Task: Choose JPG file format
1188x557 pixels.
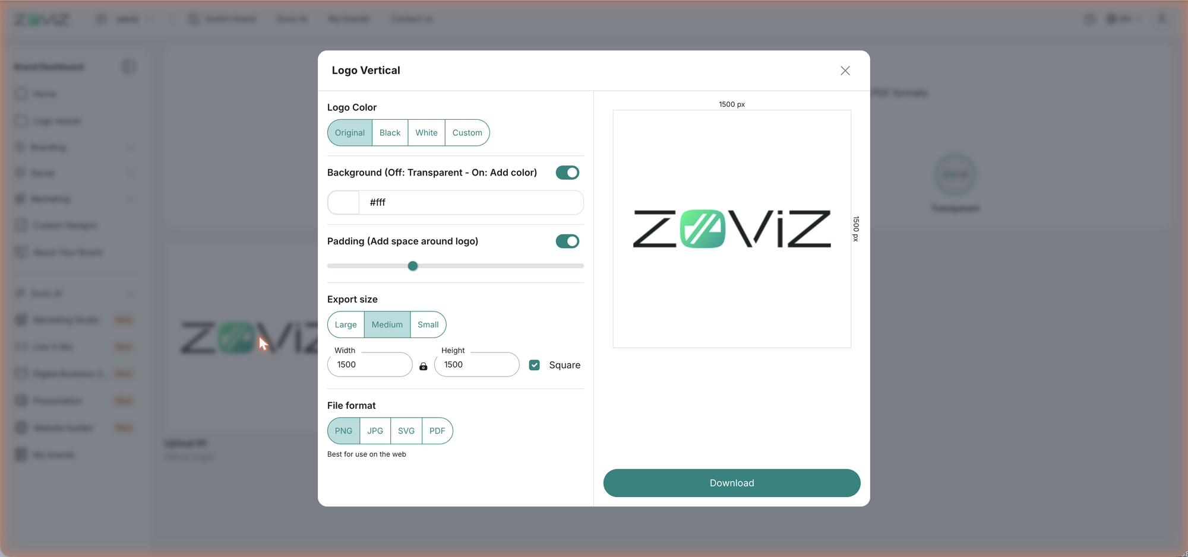Action: point(375,431)
